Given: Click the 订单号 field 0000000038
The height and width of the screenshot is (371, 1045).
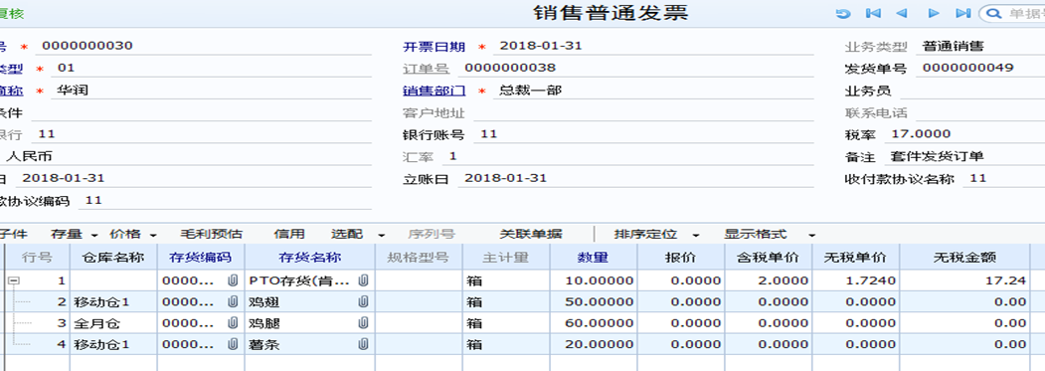Looking at the screenshot, I should (x=635, y=68).
